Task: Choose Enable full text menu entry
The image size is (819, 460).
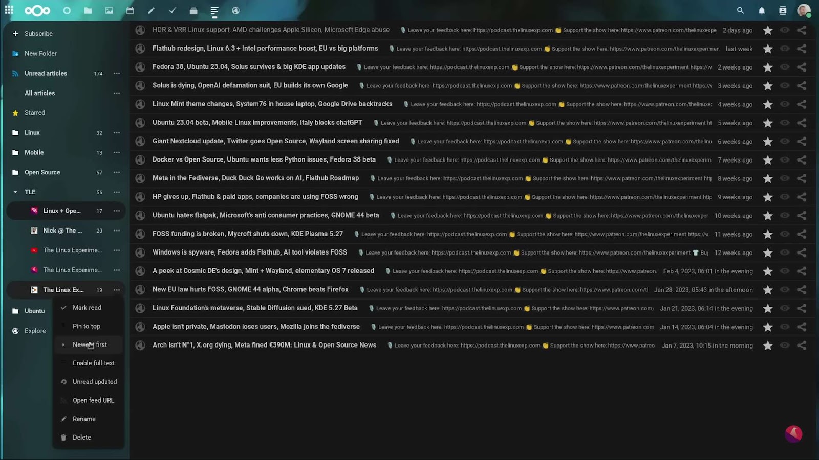Action: [88, 363]
